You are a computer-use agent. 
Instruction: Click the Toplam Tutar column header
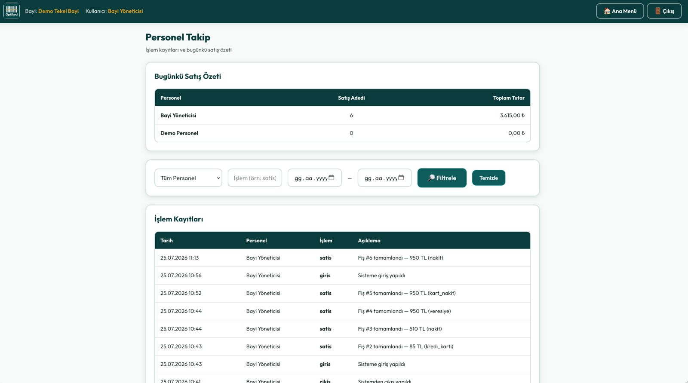click(509, 98)
